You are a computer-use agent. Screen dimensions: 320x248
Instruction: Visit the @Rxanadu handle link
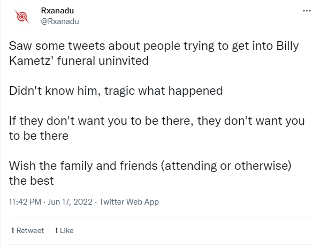60,21
